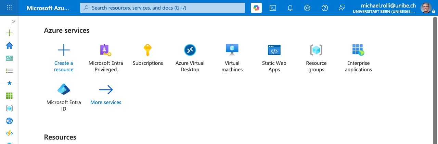The height and width of the screenshot is (144, 438).
Task: Open All resources green grid icon in sidebar
Action: [9, 96]
